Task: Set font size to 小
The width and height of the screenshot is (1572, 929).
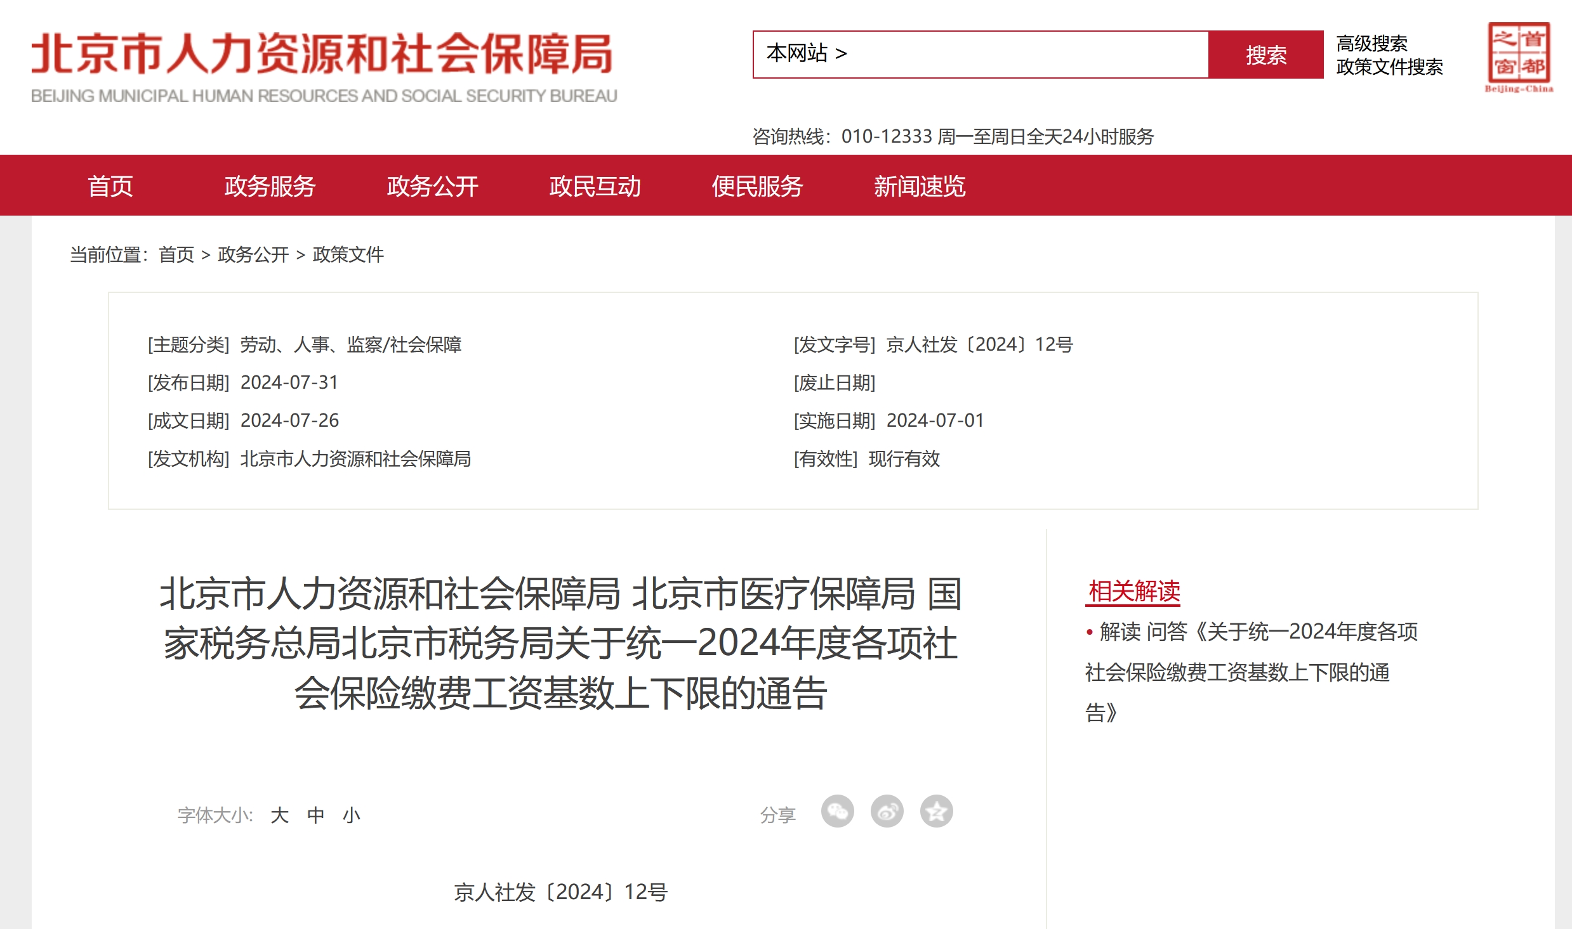Action: click(352, 815)
